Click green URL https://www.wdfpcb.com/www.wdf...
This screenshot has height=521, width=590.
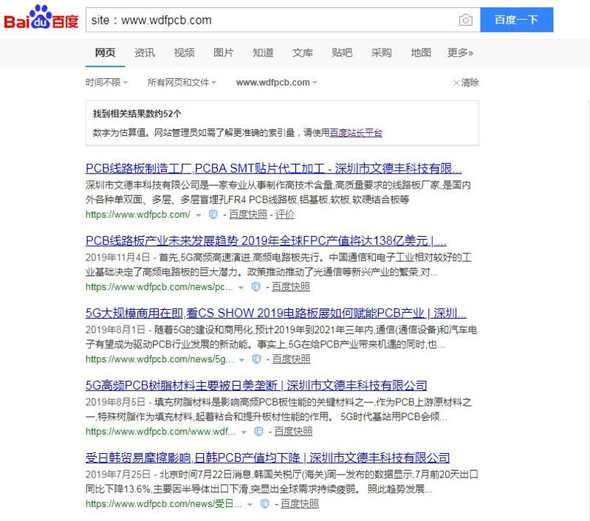161,431
